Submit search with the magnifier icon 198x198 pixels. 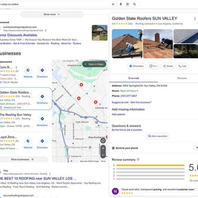135,4
